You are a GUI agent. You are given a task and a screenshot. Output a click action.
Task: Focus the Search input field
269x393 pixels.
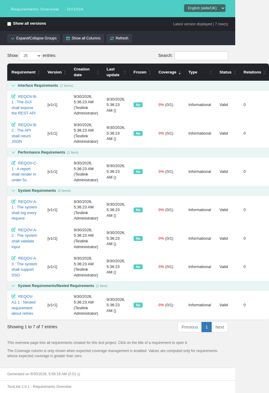pos(201,56)
